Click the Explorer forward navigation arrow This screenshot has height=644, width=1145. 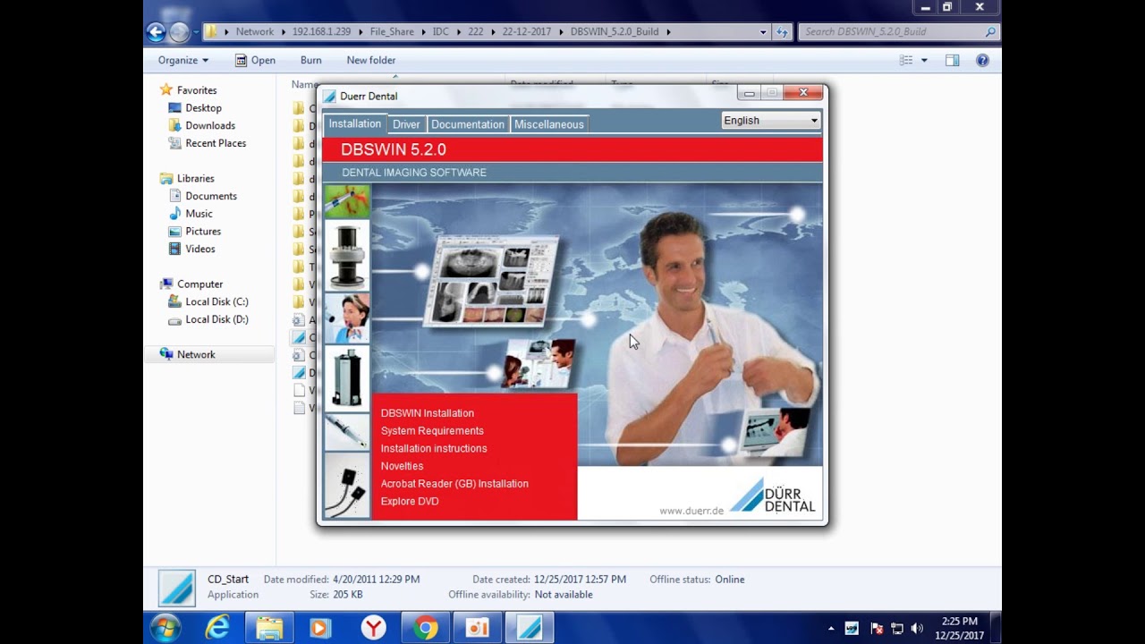(x=179, y=32)
